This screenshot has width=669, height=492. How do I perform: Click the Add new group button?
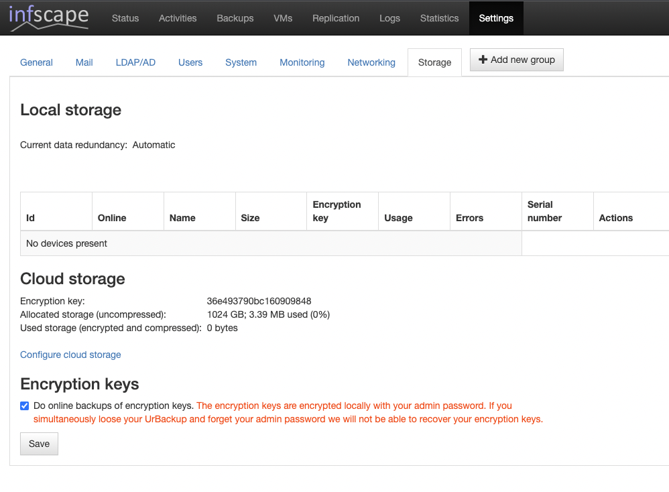[517, 60]
